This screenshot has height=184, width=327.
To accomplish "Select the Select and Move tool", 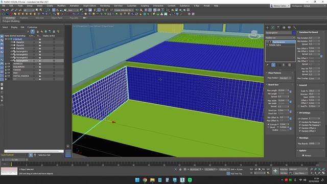I will [54, 10].
